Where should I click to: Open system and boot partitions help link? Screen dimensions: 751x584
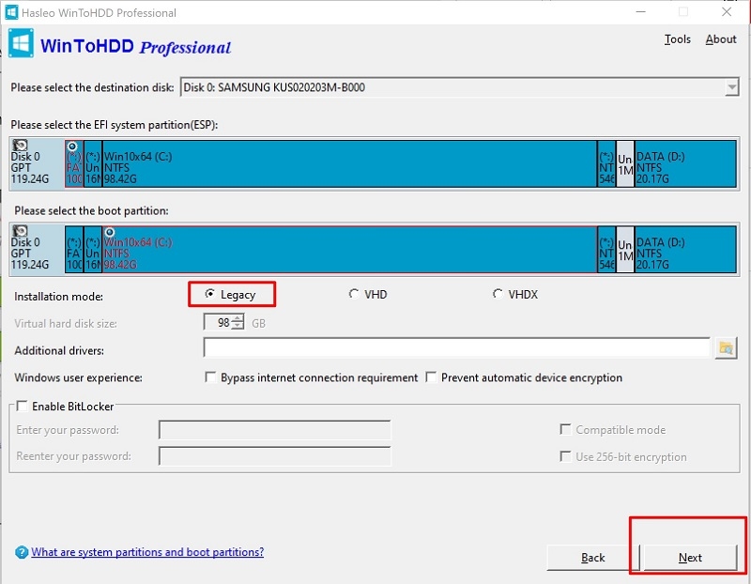pos(147,552)
